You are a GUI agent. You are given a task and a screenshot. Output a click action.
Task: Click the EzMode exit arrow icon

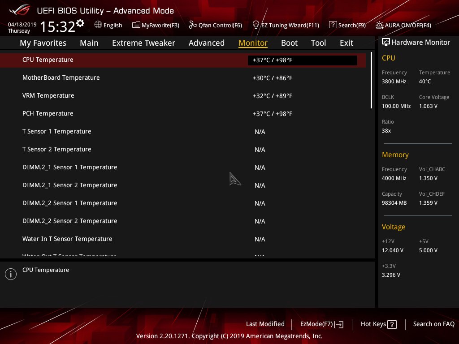339,324
